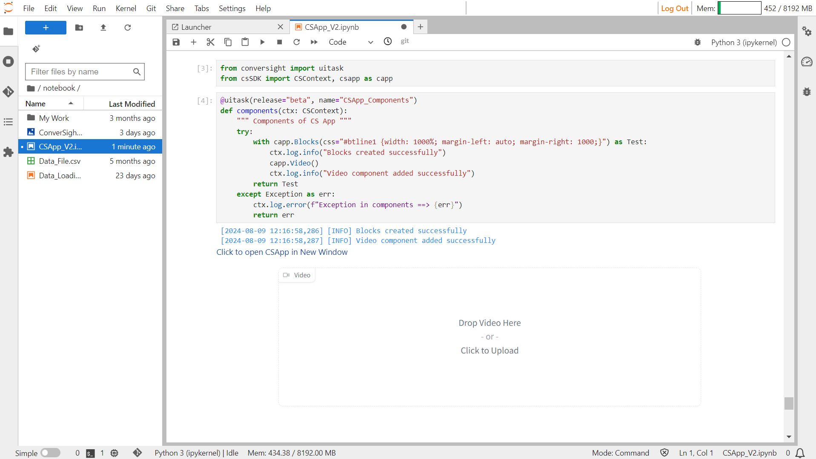Open the Share menu
This screenshot has height=459, width=816.
coord(175,9)
